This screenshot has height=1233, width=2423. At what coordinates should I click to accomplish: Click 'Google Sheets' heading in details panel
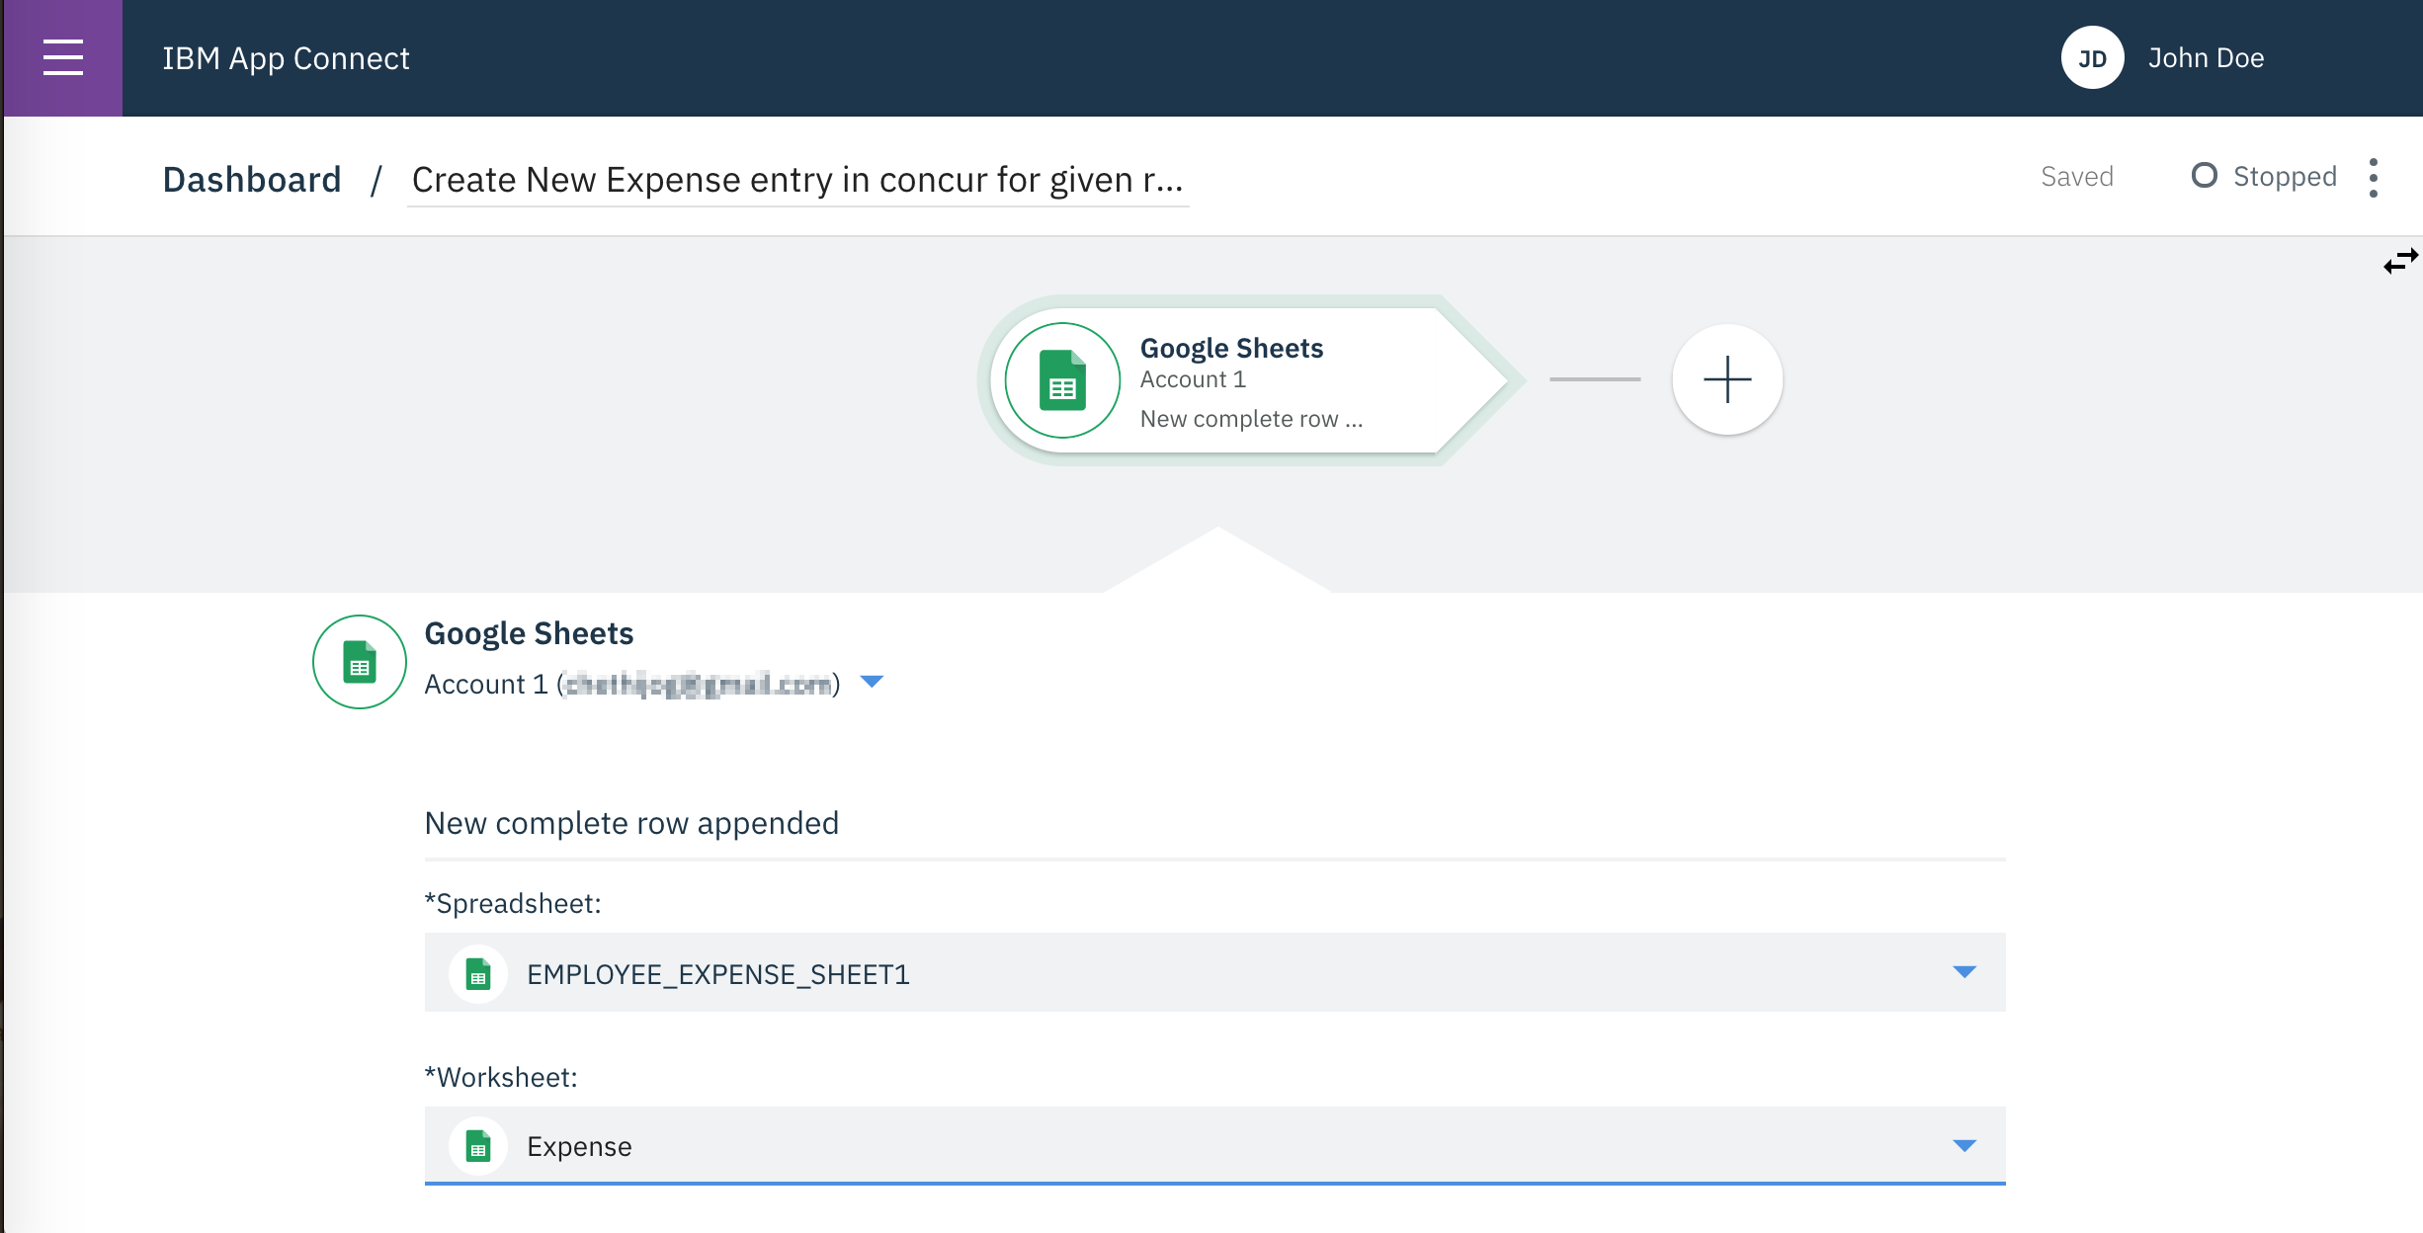pos(529,633)
